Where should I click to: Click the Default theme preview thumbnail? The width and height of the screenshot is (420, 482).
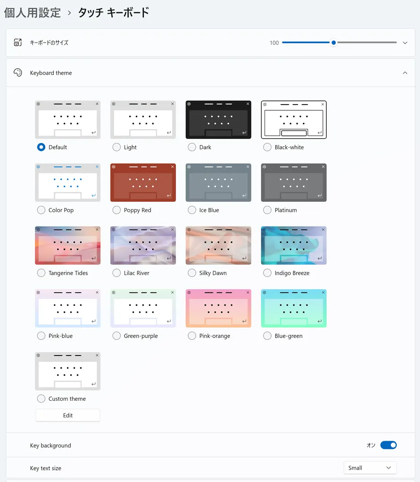(68, 120)
